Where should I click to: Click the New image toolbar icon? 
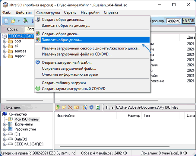6,21
